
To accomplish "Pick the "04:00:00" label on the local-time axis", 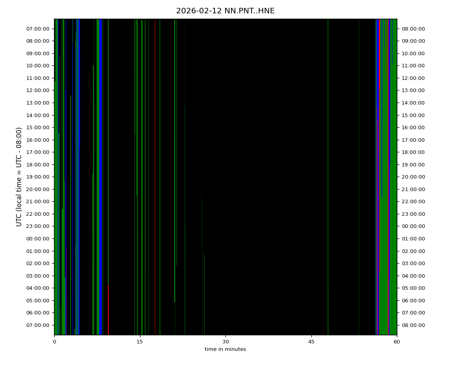I will (413, 276).
